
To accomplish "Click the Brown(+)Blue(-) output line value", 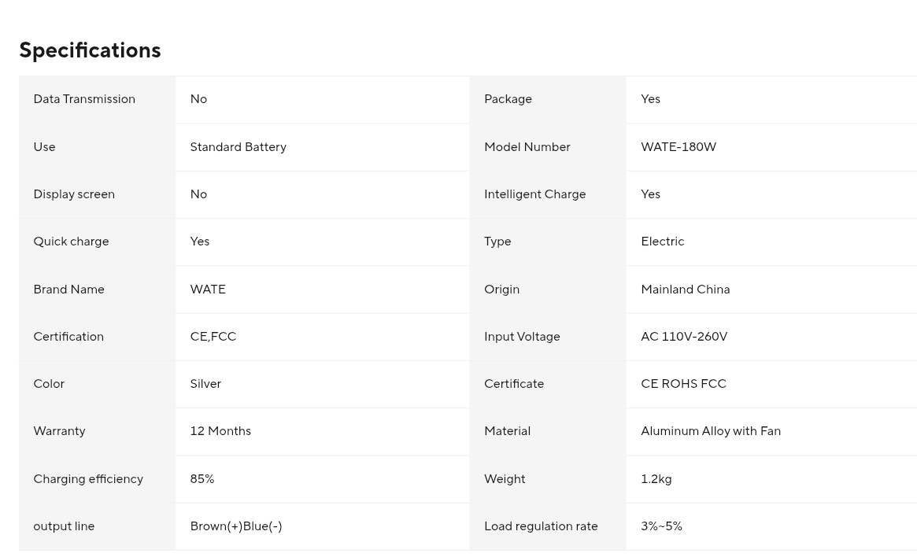I will pyautogui.click(x=235, y=526).
